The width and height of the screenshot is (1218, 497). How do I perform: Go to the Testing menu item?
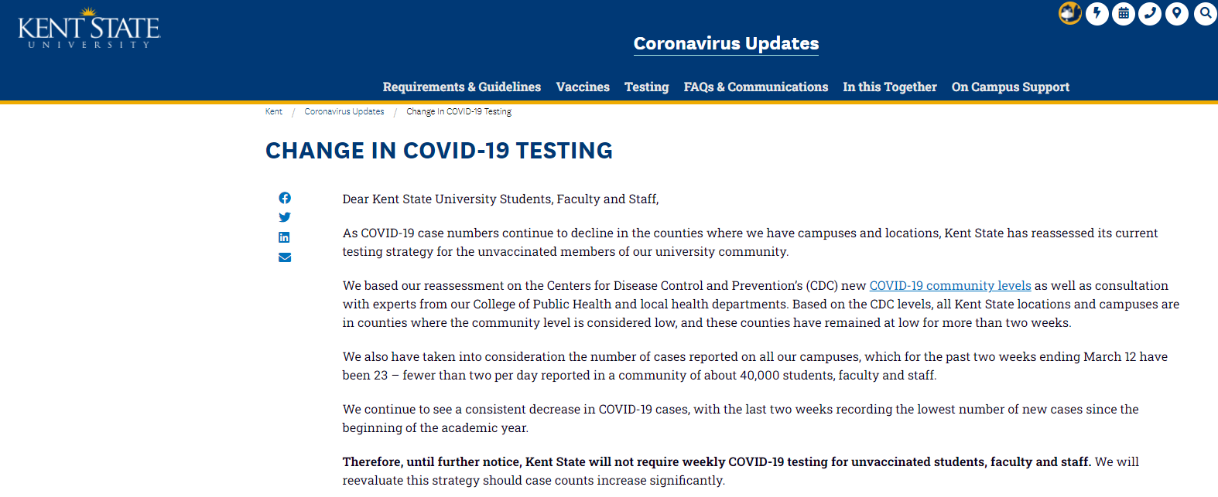click(x=646, y=87)
